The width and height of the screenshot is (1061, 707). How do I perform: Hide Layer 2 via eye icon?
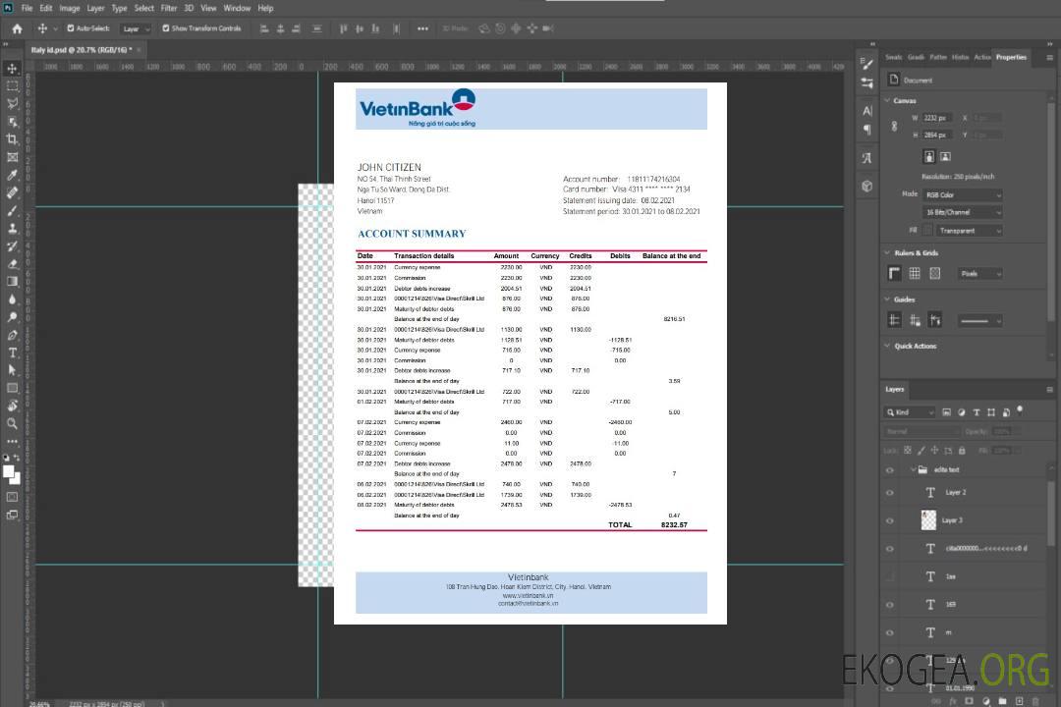pyautogui.click(x=890, y=493)
